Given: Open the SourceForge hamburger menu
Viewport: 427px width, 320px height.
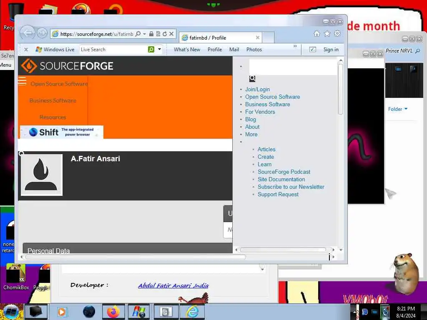Looking at the screenshot, I should (x=22, y=81).
